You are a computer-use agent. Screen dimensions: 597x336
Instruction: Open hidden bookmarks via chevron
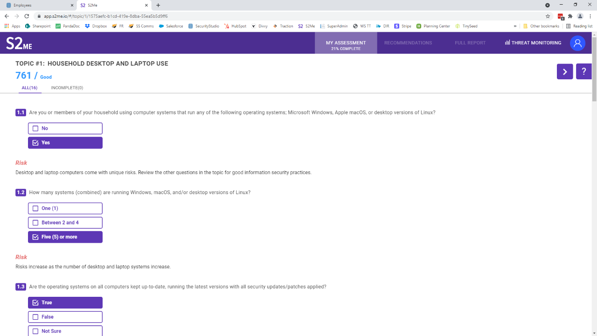pos(514,26)
